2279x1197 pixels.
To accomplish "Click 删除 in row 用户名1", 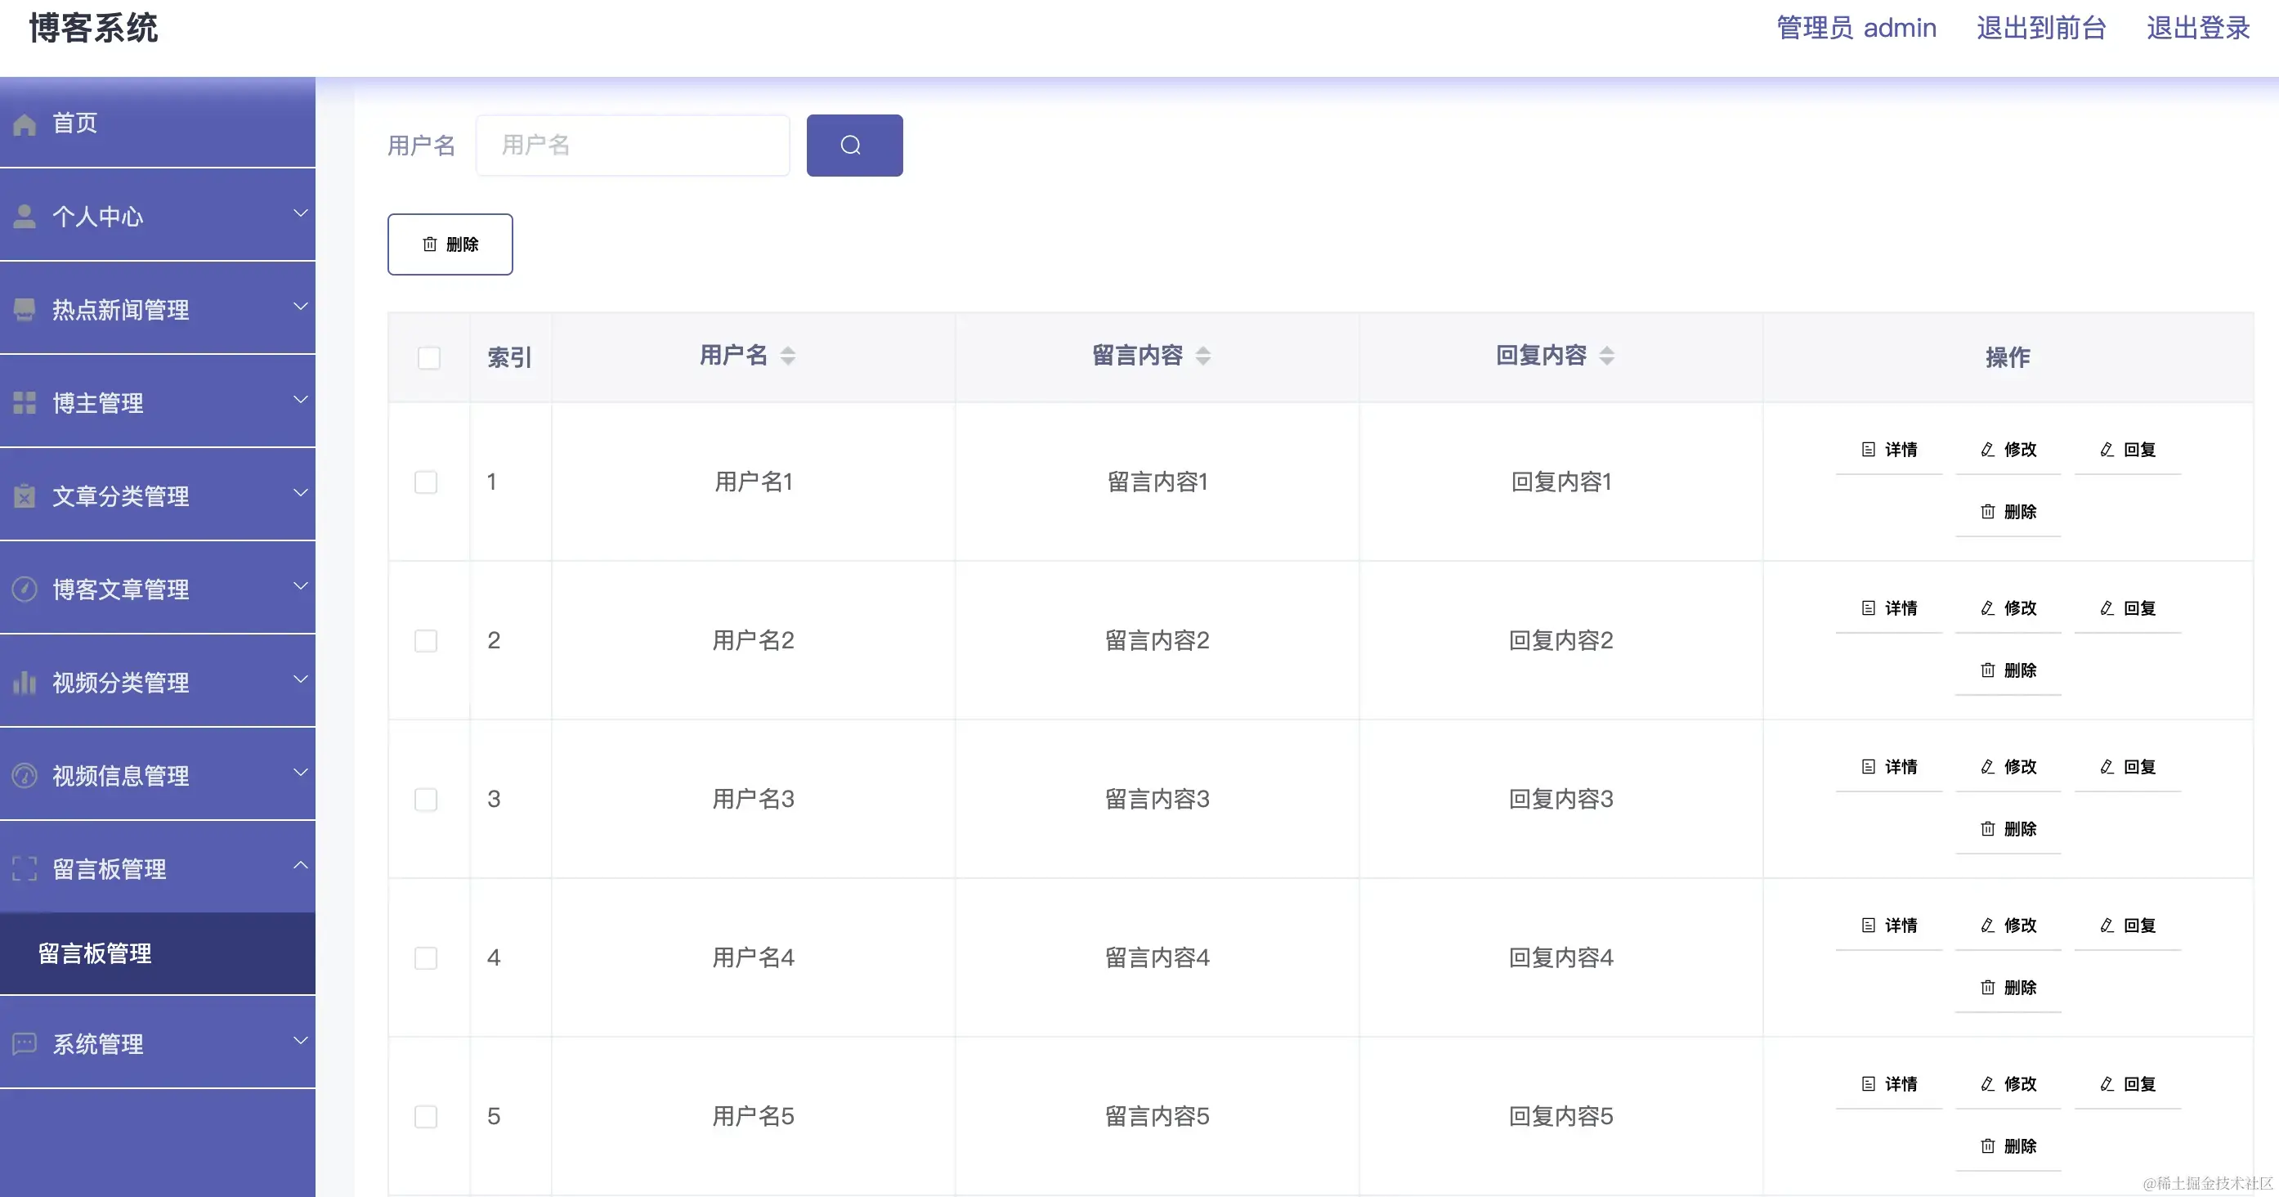I will coord(2008,511).
